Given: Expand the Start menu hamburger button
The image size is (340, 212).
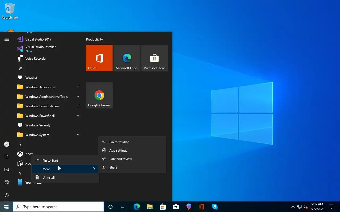Looking at the screenshot, I should (7, 39).
